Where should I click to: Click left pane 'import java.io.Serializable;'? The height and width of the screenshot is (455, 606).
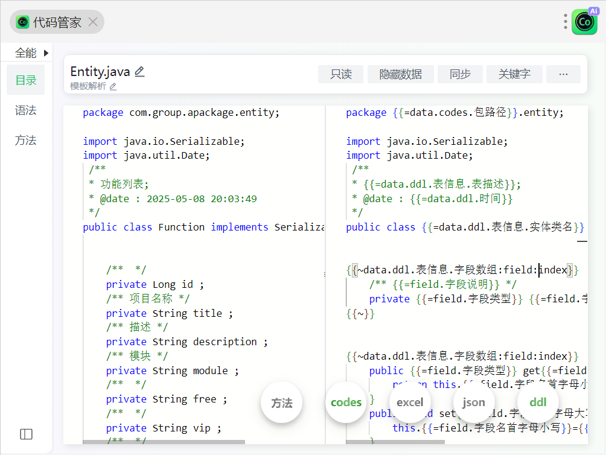coord(164,141)
